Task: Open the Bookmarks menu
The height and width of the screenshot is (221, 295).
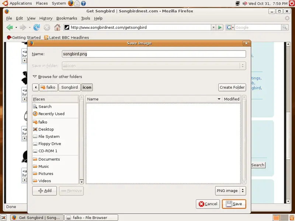Action: tap(67, 18)
